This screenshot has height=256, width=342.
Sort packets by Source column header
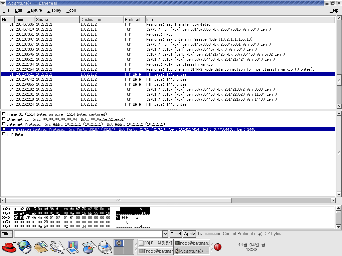pyautogui.click(x=57, y=19)
